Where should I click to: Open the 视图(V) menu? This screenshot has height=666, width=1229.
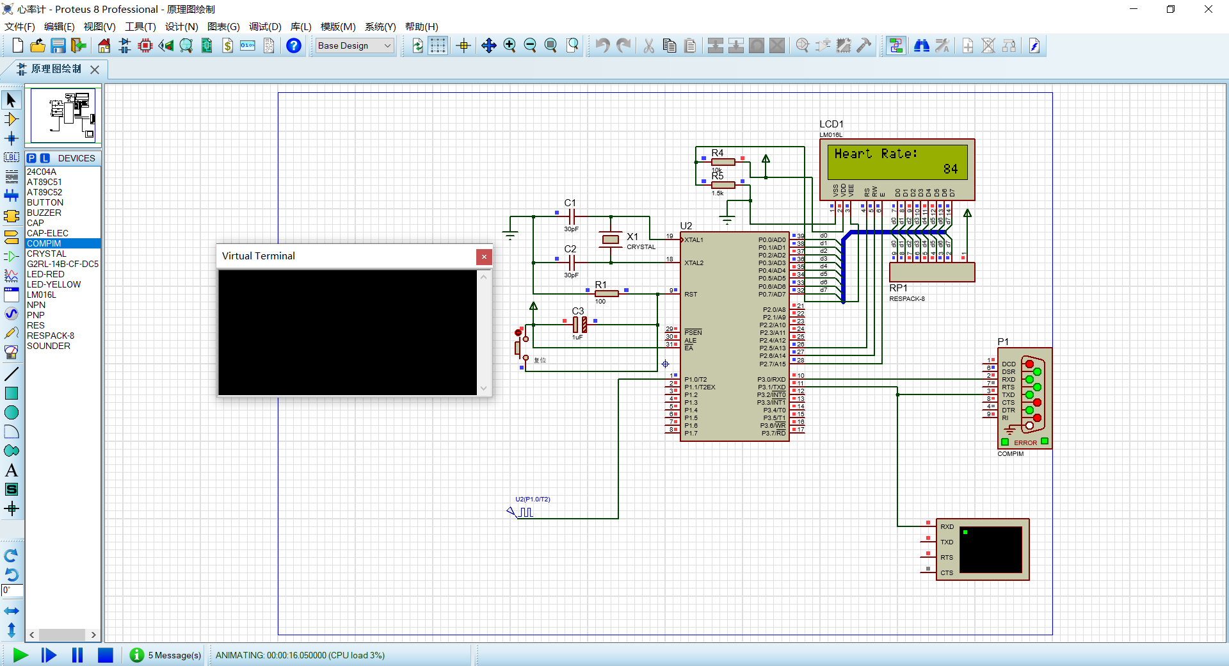(100, 26)
